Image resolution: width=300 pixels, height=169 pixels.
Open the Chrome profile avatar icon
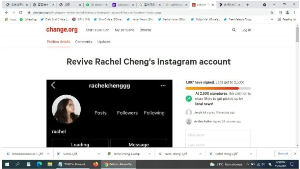pyautogui.click(x=288, y=12)
